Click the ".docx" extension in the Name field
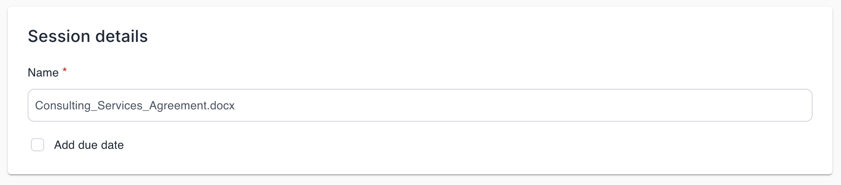Image resolution: width=841 pixels, height=185 pixels. (x=222, y=106)
